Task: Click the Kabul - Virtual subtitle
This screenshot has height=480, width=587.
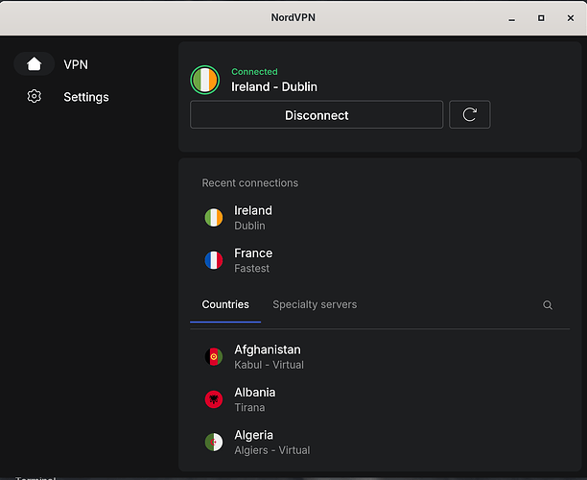Action: tap(269, 365)
